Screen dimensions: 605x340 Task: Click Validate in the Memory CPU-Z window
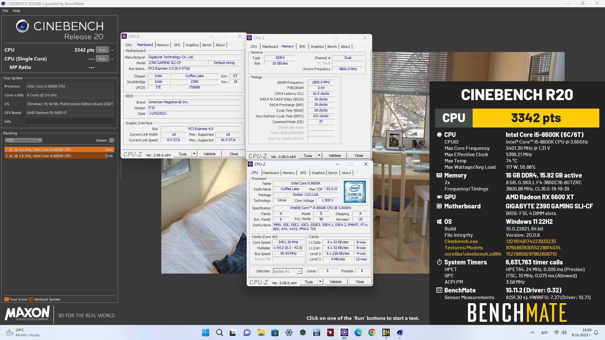click(335, 156)
